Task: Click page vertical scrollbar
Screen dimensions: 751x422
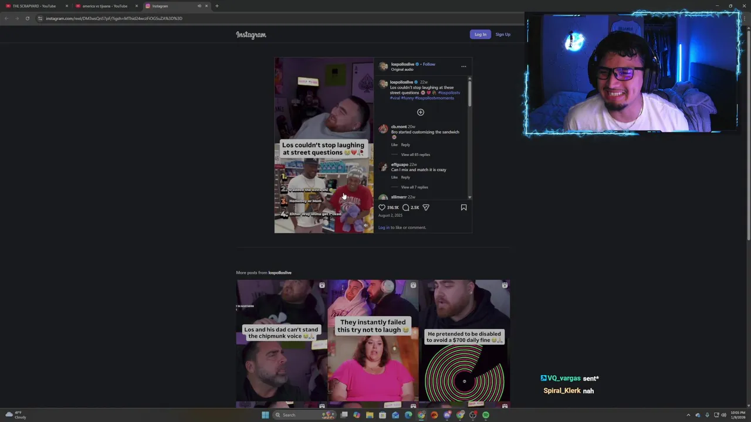Action: pos(749,135)
